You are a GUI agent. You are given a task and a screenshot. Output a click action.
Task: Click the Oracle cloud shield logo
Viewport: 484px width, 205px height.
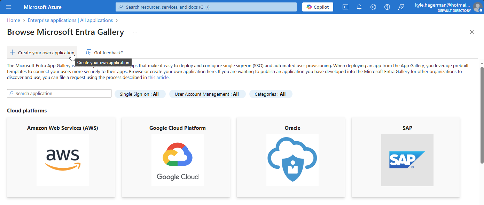(x=292, y=160)
